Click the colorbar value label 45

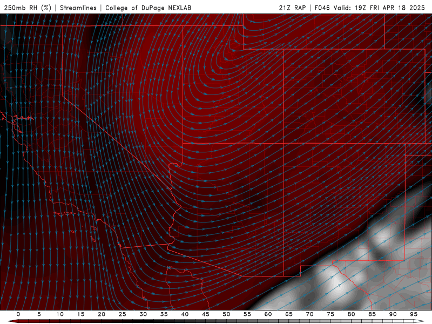pyautogui.click(x=206, y=314)
